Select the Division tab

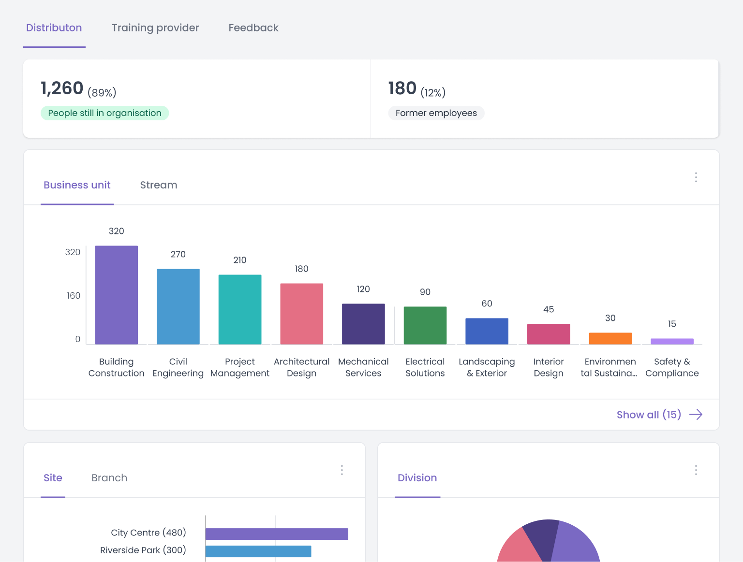point(417,477)
